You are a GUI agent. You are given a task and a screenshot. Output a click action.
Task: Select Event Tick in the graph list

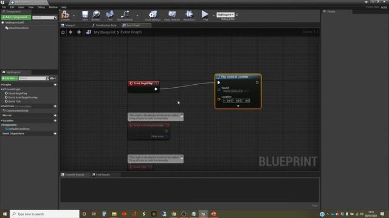[x=14, y=101]
